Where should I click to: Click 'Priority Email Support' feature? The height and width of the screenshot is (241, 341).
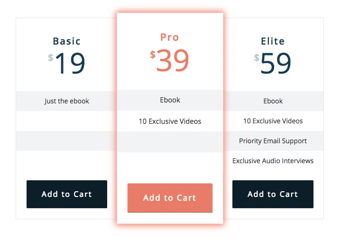pyautogui.click(x=273, y=141)
